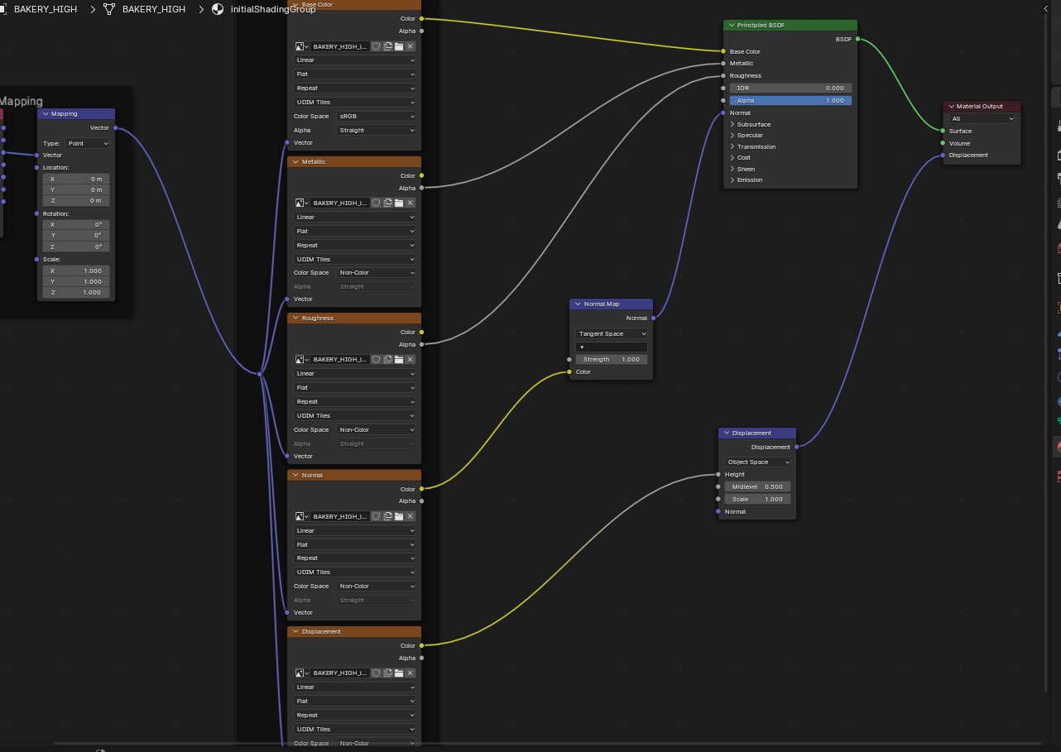Screen dimensions: 1061x752
Task: Toggle fake user shield on Displacement image
Action: (x=376, y=673)
